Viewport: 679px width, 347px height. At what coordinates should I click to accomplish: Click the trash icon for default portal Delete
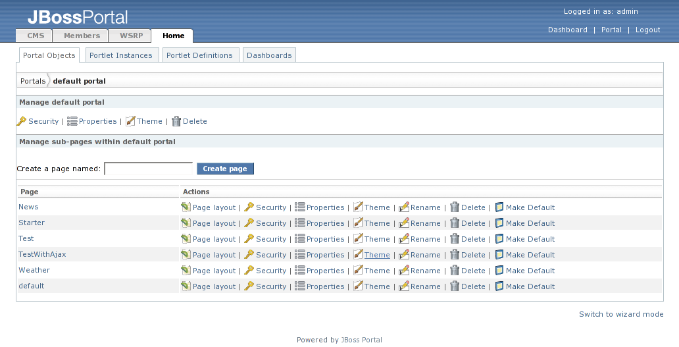[176, 121]
